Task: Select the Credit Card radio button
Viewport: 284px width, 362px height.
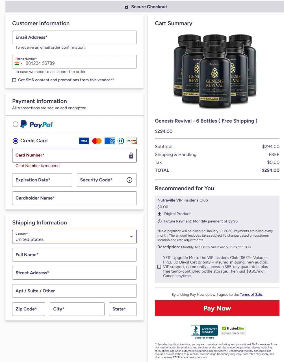Action: pyautogui.click(x=16, y=141)
